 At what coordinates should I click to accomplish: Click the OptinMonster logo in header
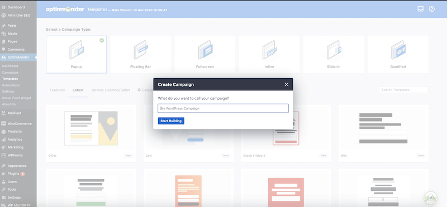point(65,9)
